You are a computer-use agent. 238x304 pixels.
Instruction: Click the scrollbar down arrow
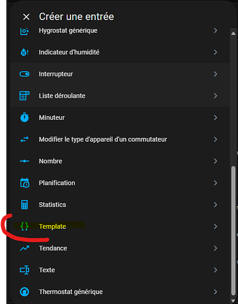click(233, 301)
